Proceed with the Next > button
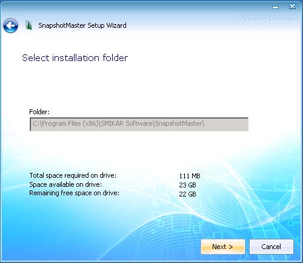 click(223, 247)
